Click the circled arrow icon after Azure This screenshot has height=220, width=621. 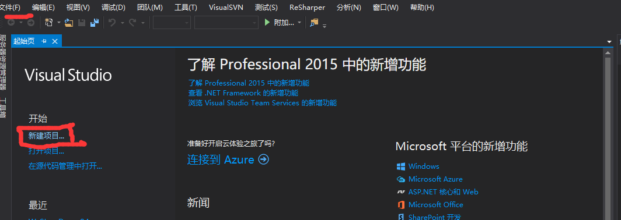[263, 159]
